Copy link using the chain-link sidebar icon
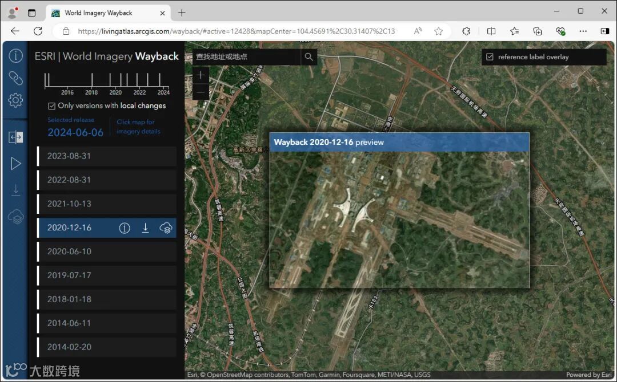Image resolution: width=617 pixels, height=382 pixels. 15,78
